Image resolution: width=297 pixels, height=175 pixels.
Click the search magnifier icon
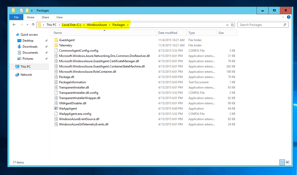(285, 25)
